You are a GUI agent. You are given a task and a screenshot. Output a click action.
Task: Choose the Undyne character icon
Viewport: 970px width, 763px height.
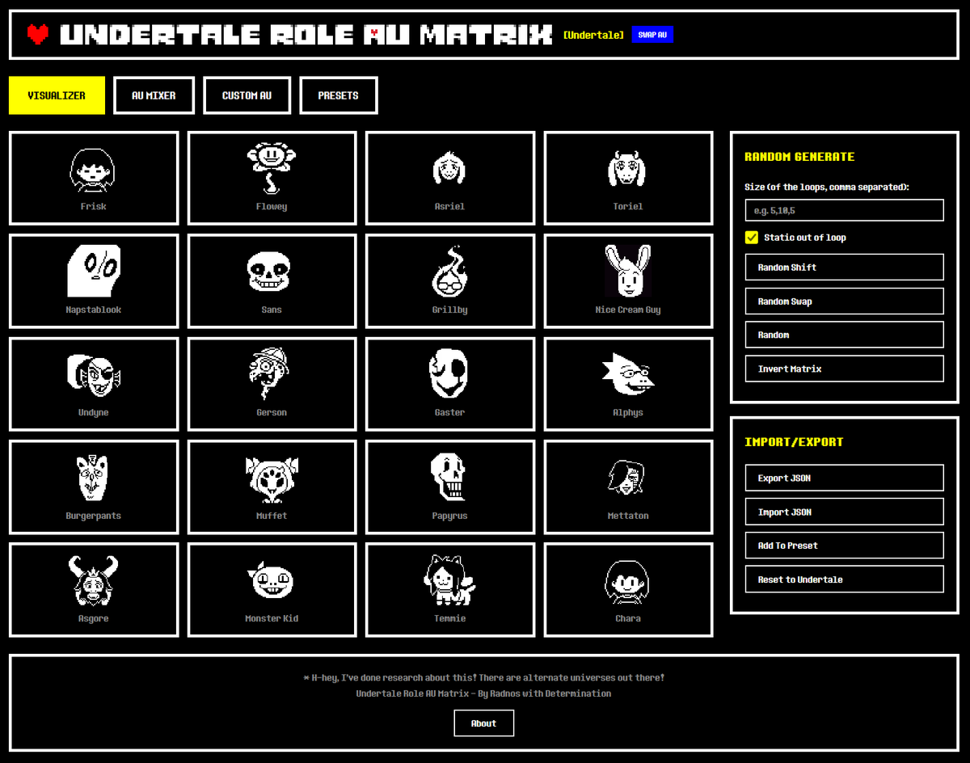pyautogui.click(x=93, y=375)
